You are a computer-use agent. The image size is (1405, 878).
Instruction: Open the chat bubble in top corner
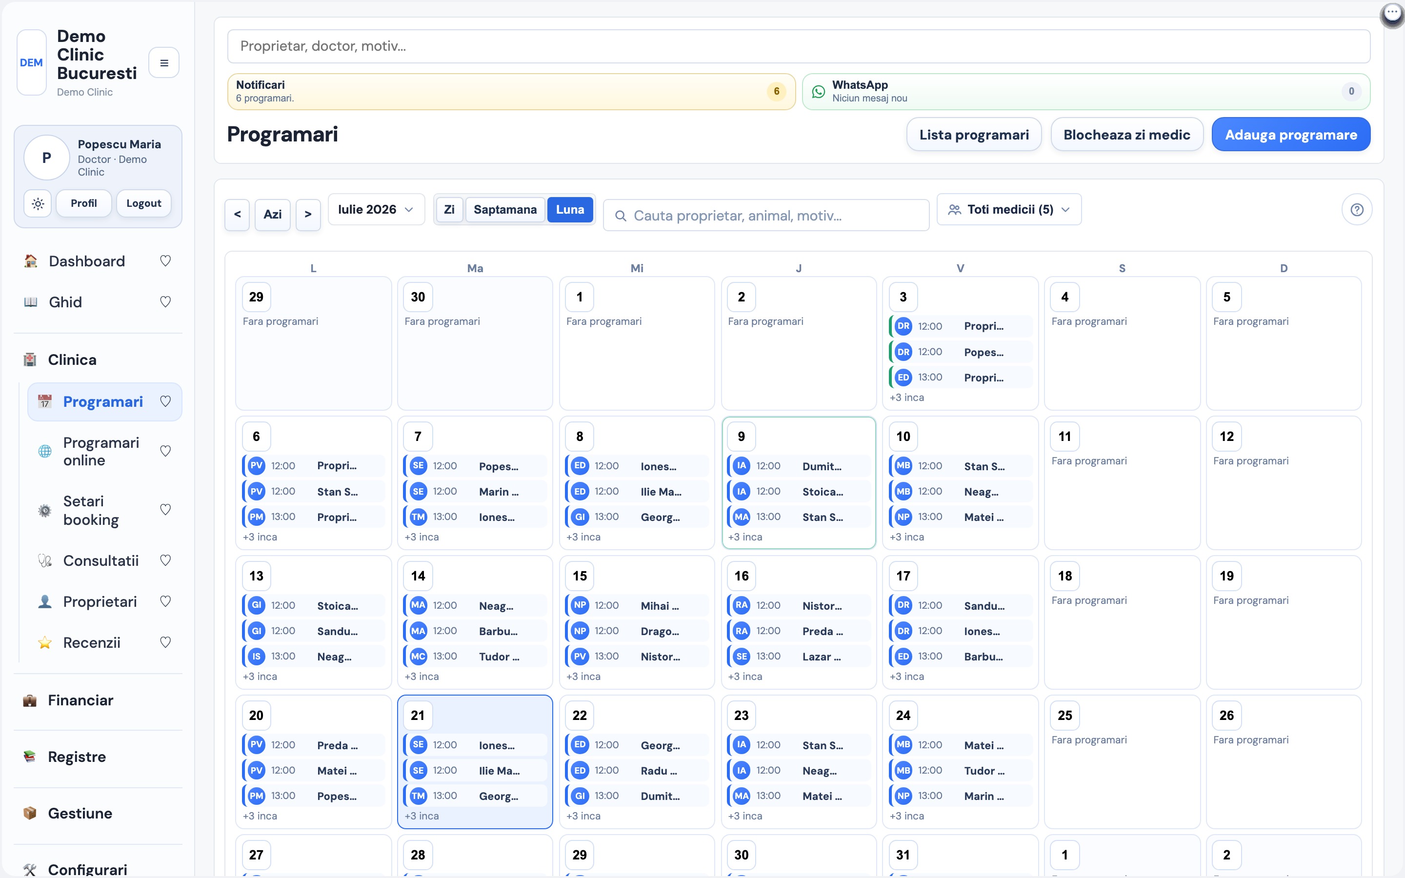pos(1392,13)
